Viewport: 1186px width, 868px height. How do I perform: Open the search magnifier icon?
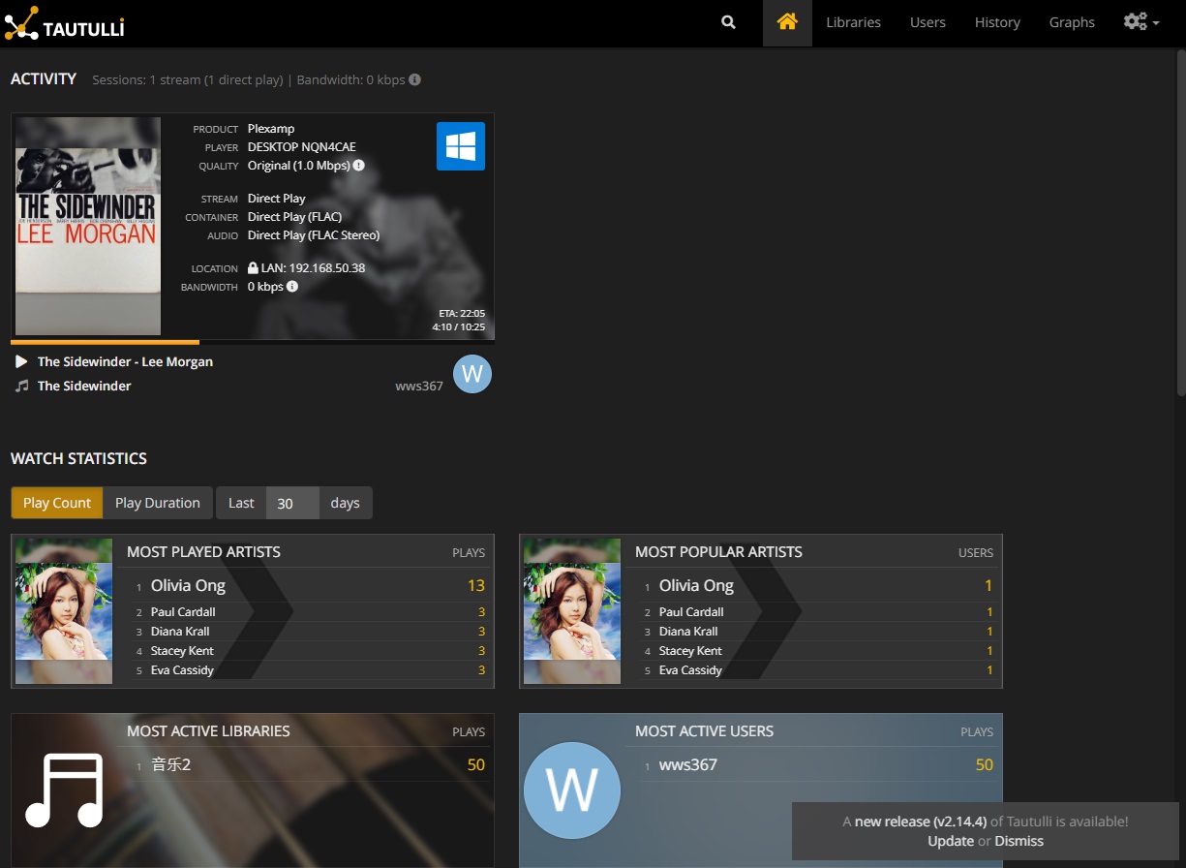tap(728, 22)
